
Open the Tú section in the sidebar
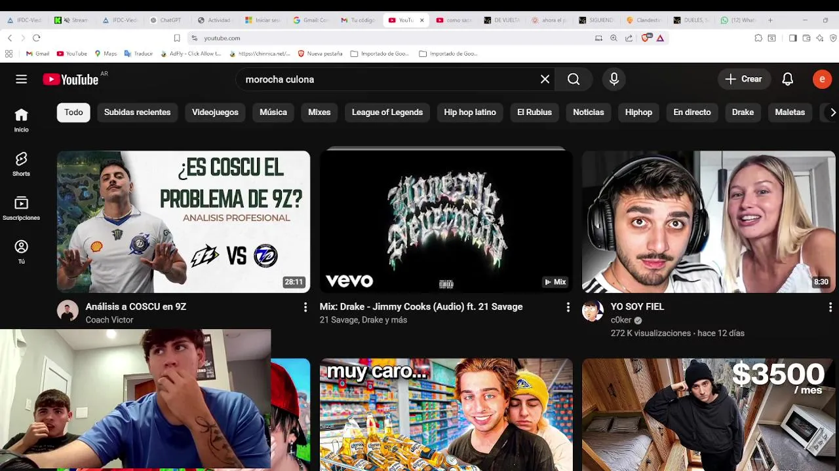pyautogui.click(x=21, y=252)
